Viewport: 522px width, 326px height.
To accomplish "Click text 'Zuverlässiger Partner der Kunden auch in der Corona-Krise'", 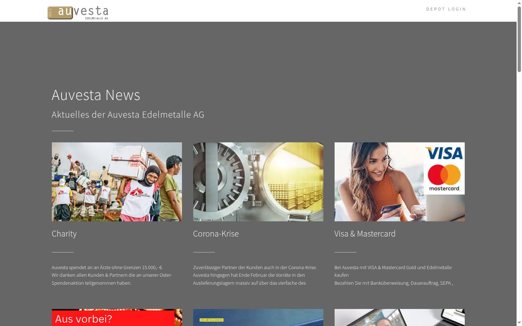I will point(254,267).
